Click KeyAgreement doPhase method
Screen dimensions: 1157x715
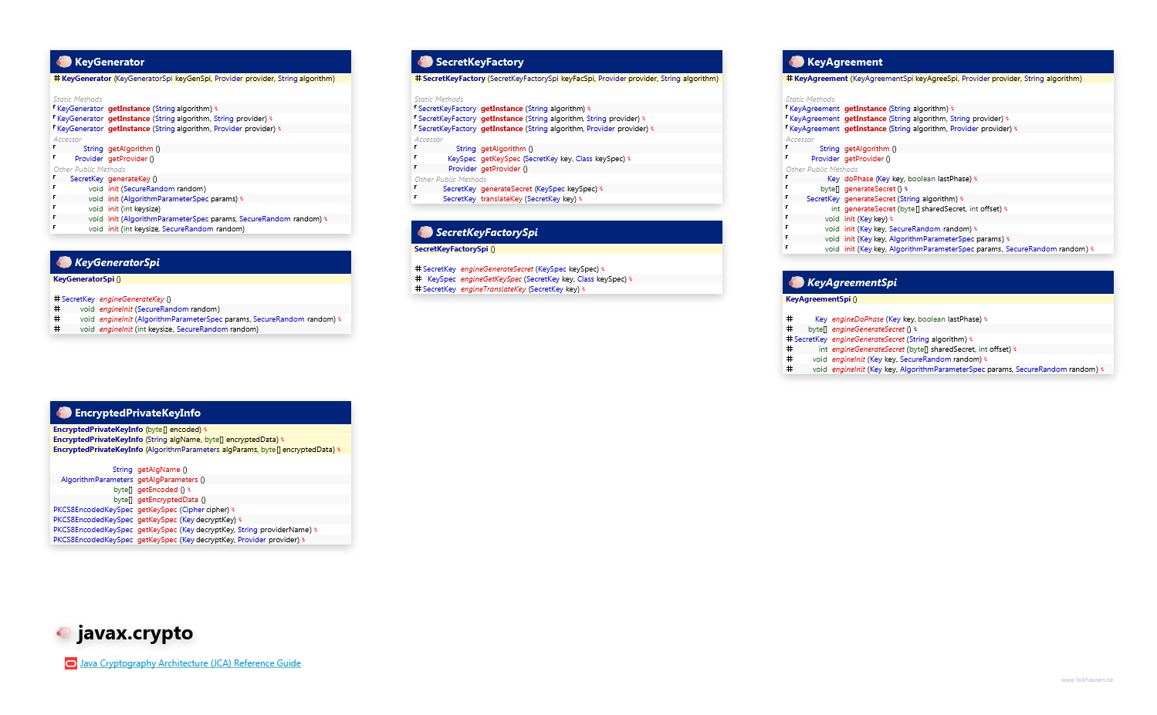(948, 179)
